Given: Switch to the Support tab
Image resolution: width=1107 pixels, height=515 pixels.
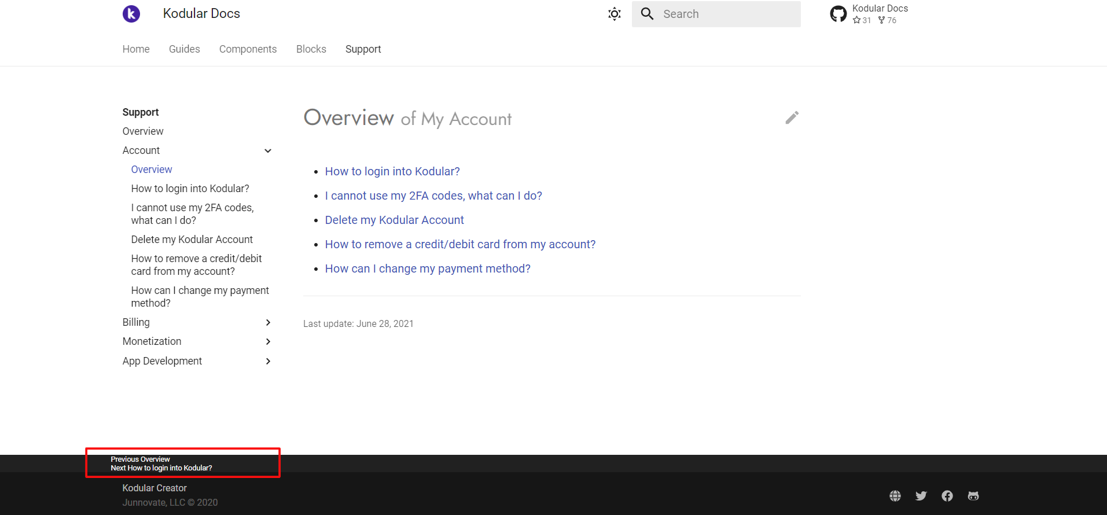Looking at the screenshot, I should click(363, 49).
